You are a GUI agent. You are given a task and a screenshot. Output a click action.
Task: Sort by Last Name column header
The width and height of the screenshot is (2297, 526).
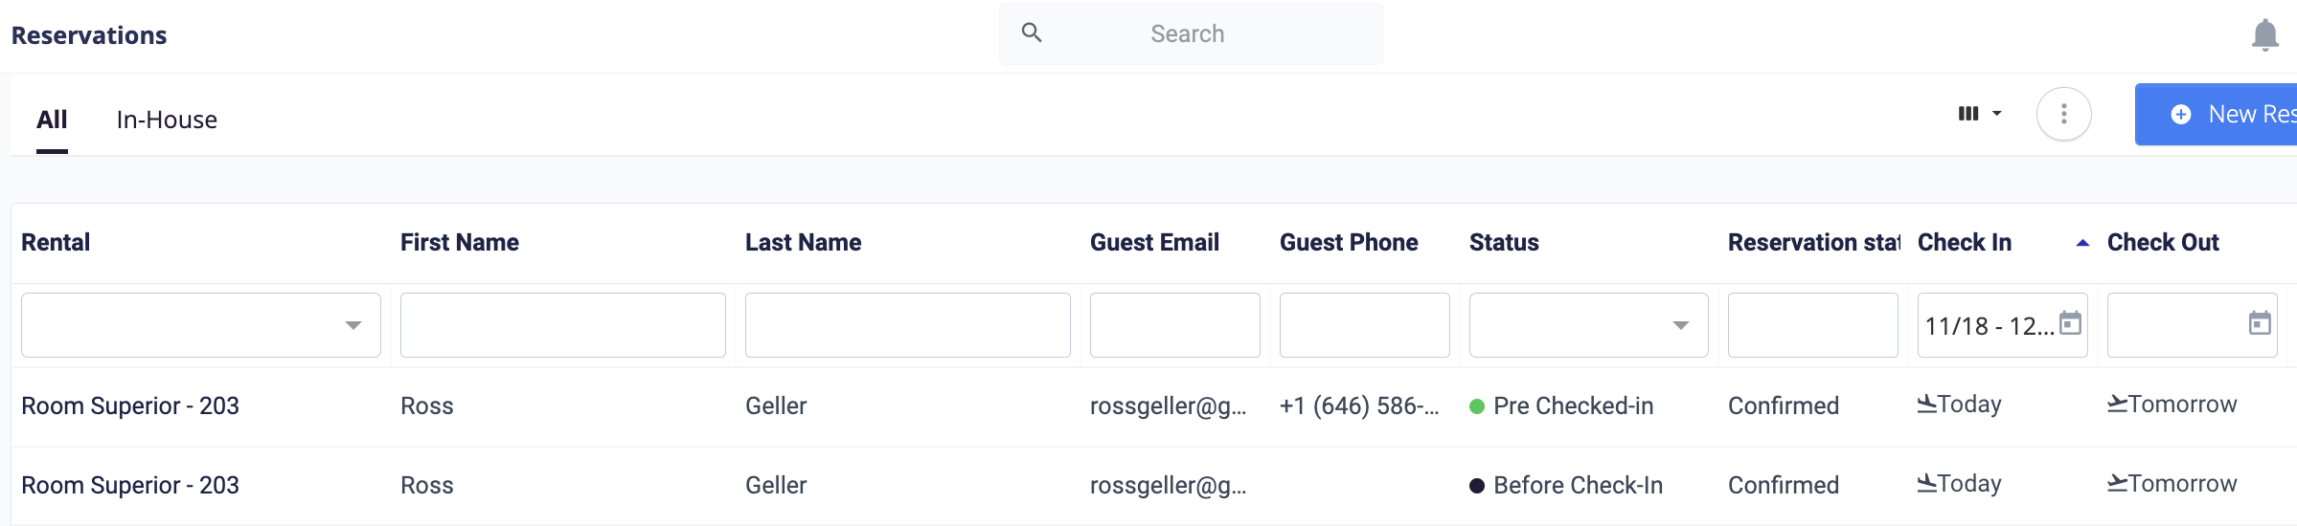click(803, 243)
